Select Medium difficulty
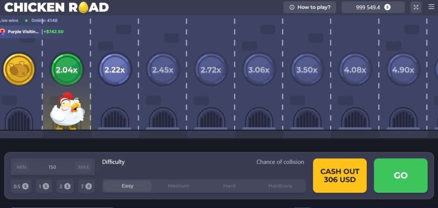The height and width of the screenshot is (208, 438). (178, 186)
